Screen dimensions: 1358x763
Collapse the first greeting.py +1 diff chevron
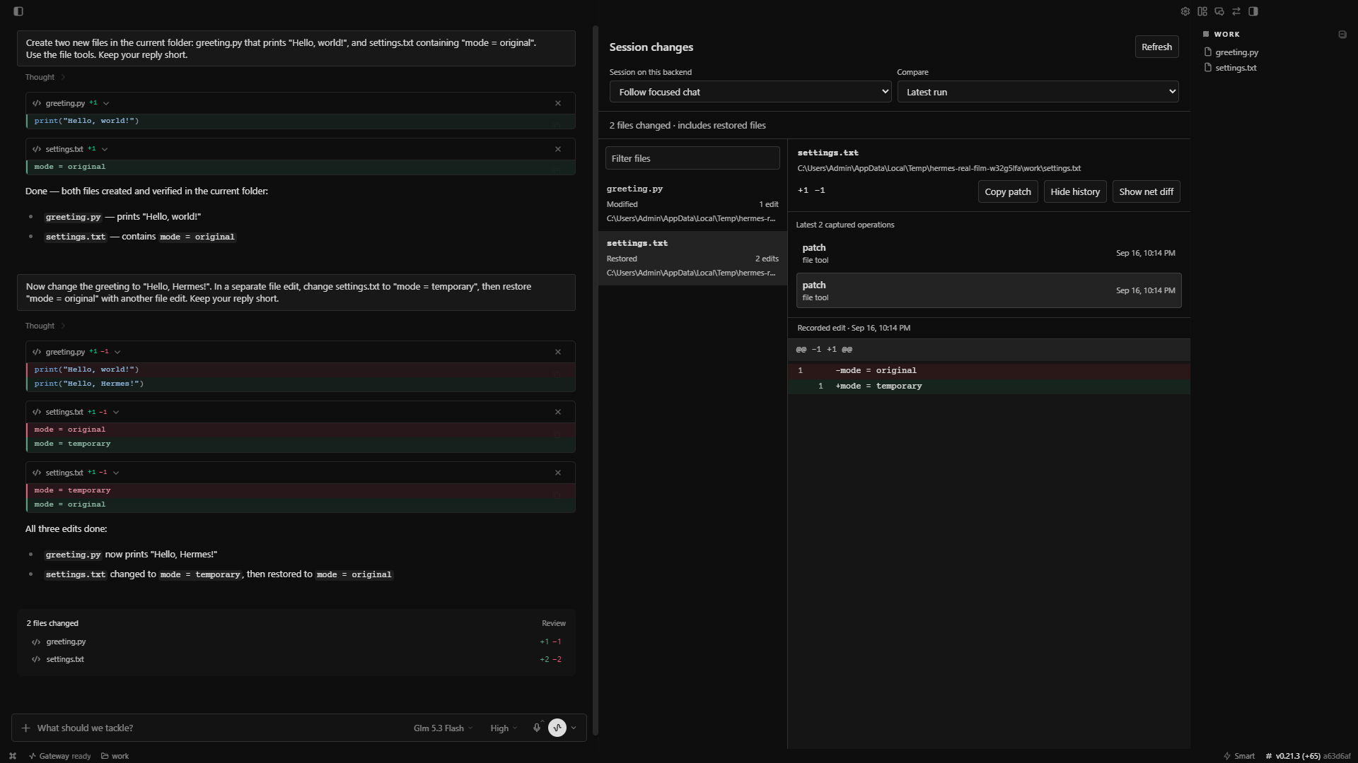106,103
